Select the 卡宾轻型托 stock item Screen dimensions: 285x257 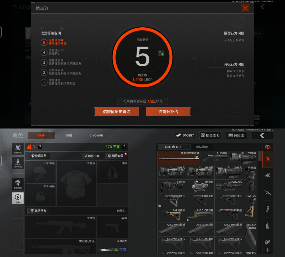click(172, 201)
